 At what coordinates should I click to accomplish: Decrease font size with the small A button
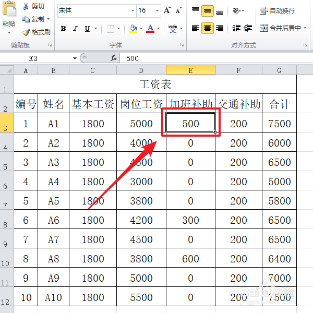tap(178, 10)
